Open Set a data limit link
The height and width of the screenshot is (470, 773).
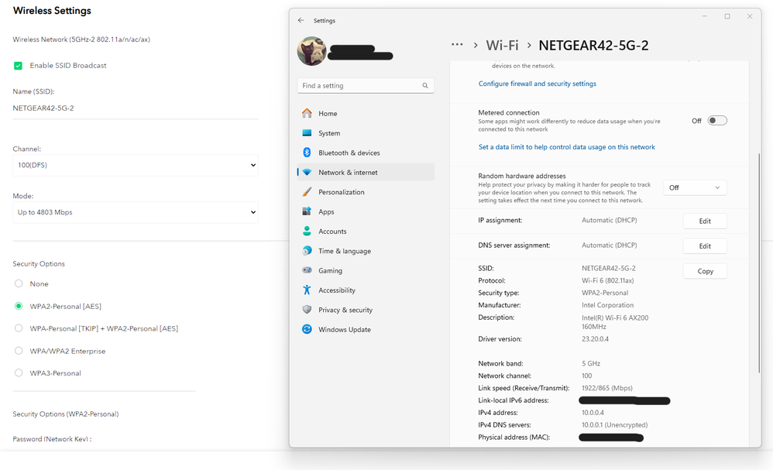pyautogui.click(x=566, y=147)
